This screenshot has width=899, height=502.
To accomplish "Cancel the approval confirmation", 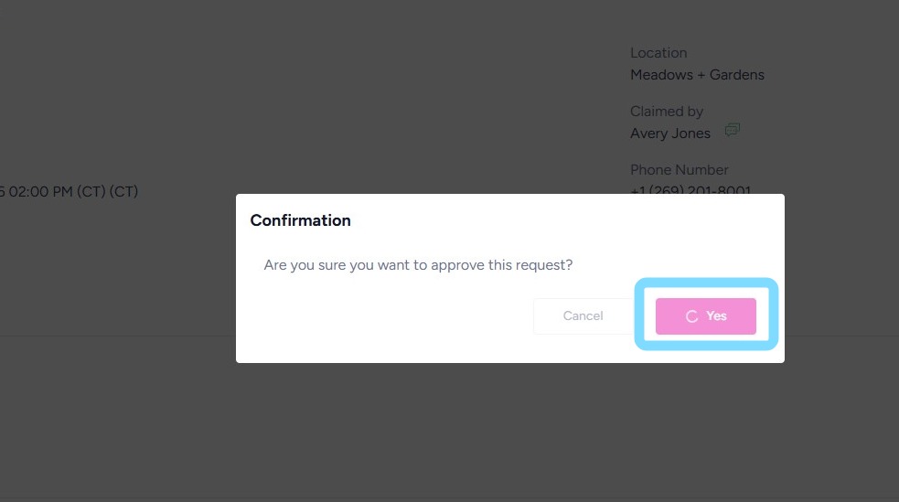I will coord(583,316).
